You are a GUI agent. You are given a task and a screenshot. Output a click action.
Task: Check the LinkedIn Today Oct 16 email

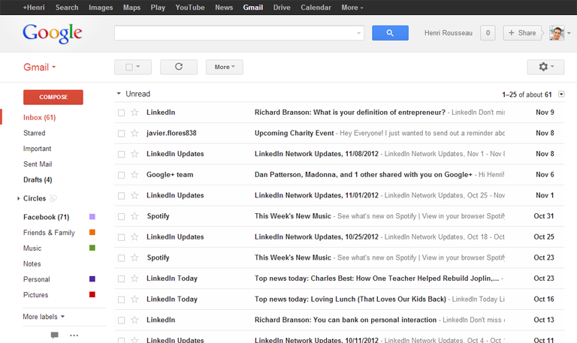(121, 299)
